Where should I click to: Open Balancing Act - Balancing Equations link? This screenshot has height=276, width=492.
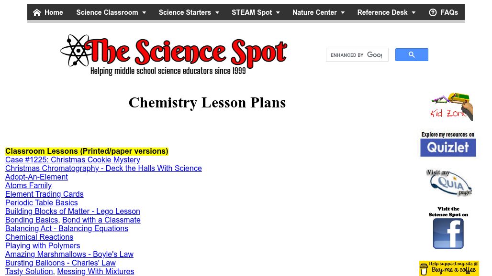coord(67,229)
